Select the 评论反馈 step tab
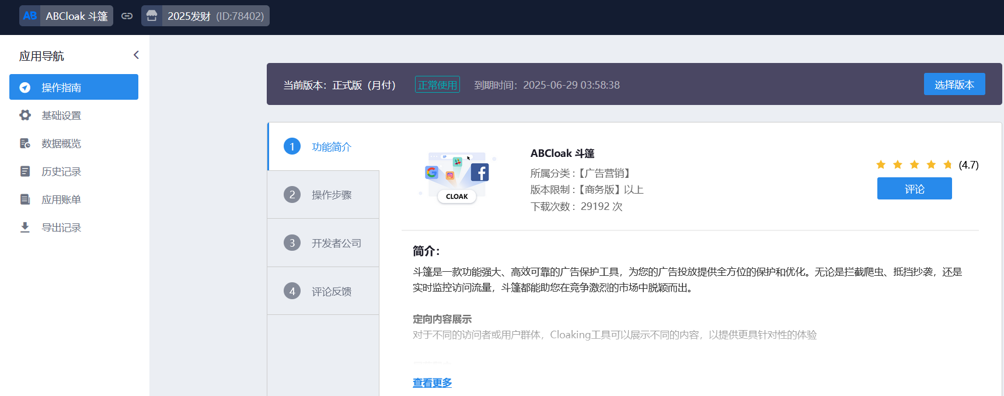Image resolution: width=1004 pixels, height=396 pixels. coord(323,291)
